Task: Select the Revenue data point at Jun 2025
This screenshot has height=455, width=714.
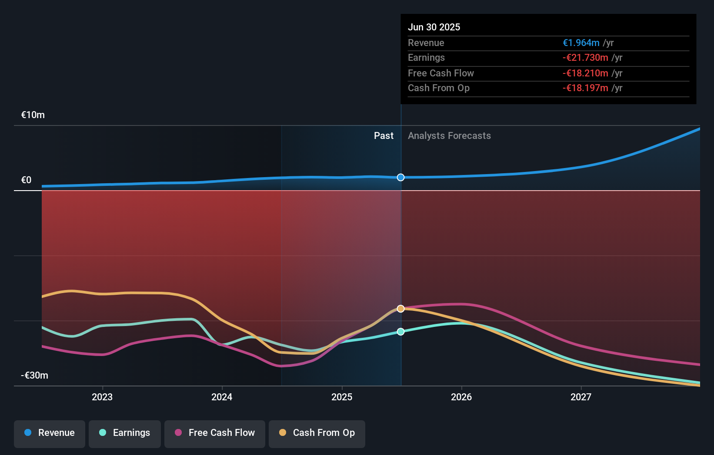Action: coord(400,177)
